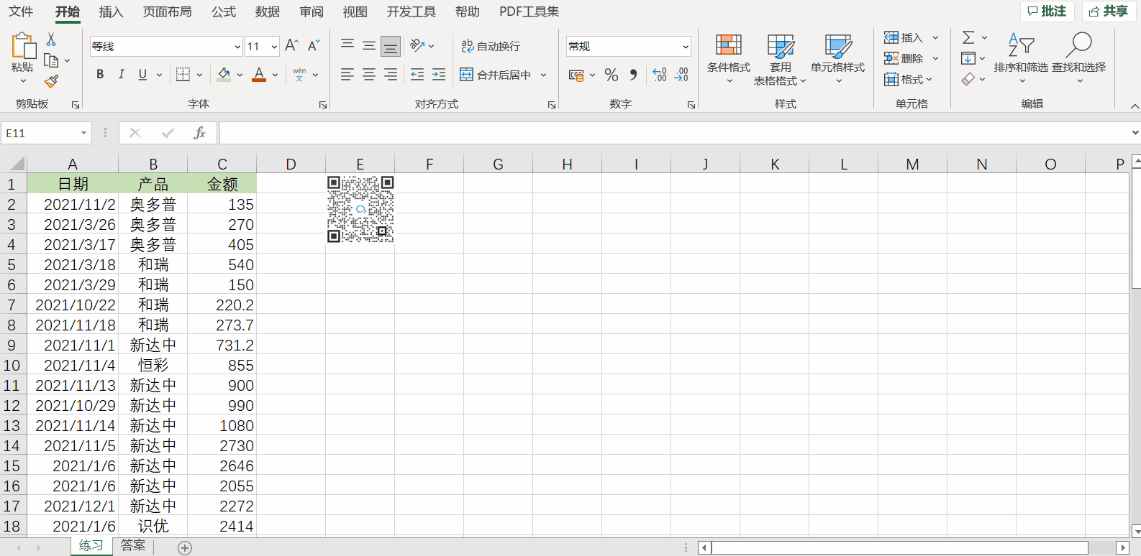Open cell styles (单元格样式) menu

837,59
